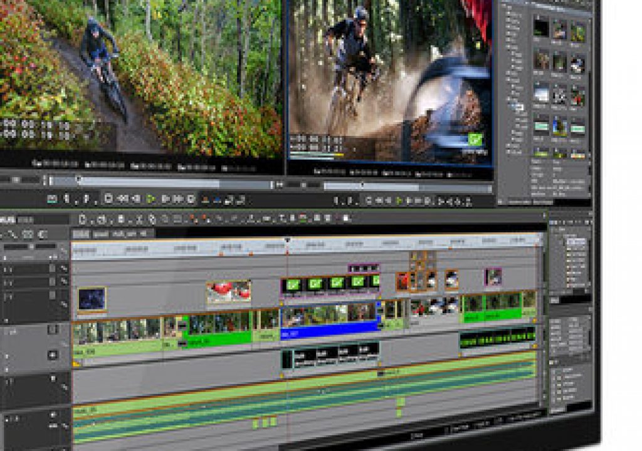
Task: Select the red-and-white clip on upper track
Action: pyautogui.click(x=228, y=292)
